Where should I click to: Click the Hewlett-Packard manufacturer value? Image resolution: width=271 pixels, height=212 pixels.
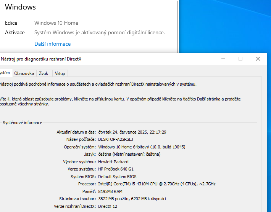tap(113, 162)
